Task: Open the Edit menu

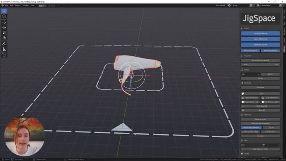Action: coord(12,6)
